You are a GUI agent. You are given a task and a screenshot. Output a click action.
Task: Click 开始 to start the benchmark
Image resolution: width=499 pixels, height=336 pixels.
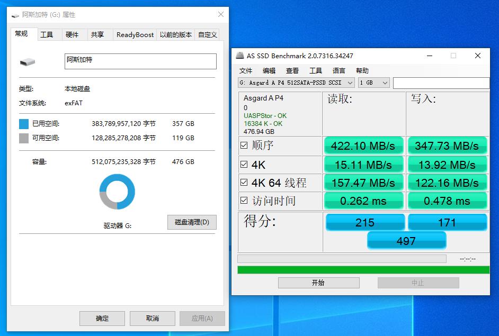coord(318,282)
